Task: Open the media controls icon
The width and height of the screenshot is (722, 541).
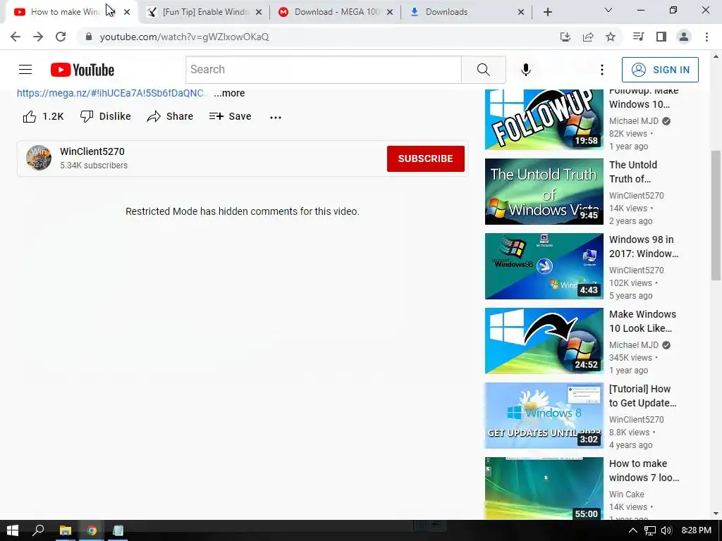Action: click(638, 37)
